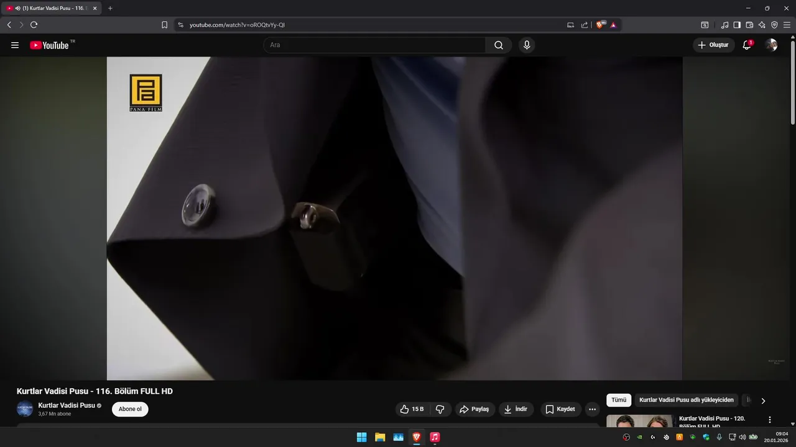Mute the tab via the speaker icon
Viewport: 796px width, 447px height.
17,8
